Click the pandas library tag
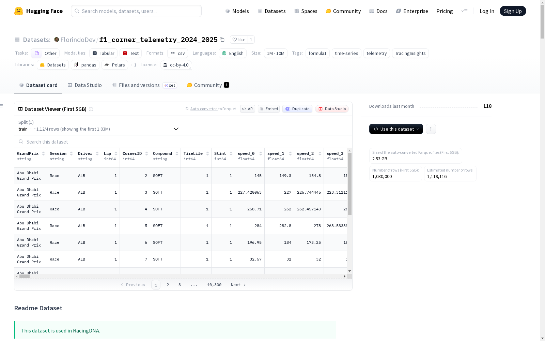The image size is (545, 341). (85, 65)
